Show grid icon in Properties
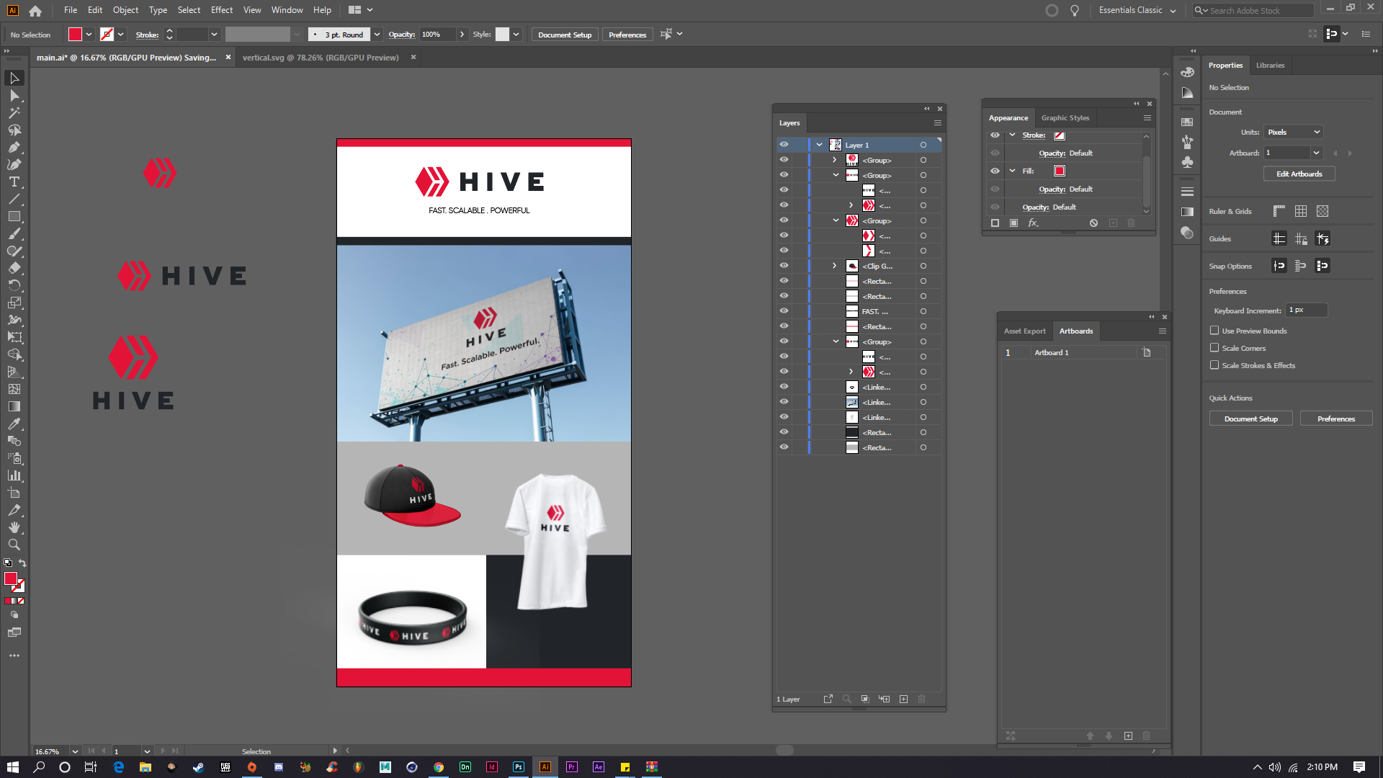 [1301, 211]
